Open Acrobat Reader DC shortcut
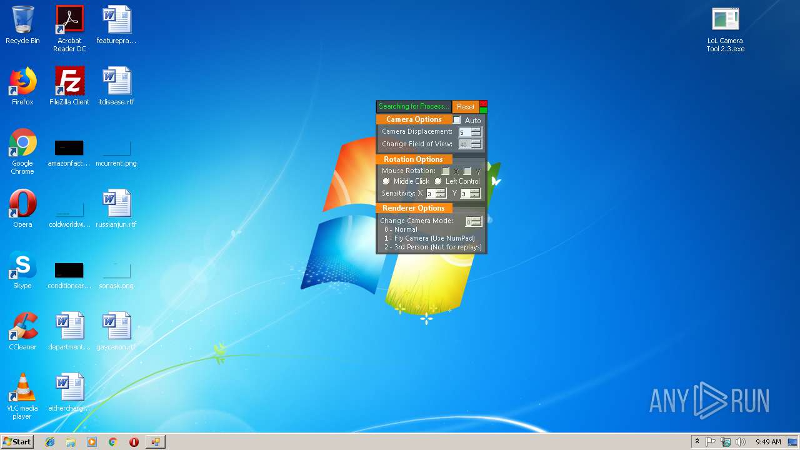This screenshot has width=800, height=450. (x=69, y=29)
